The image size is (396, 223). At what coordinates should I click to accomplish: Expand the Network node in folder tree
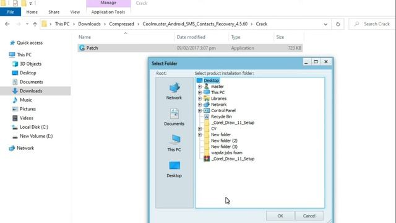(x=200, y=105)
